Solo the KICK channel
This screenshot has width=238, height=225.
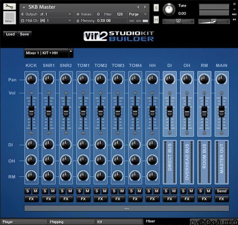point(28,191)
